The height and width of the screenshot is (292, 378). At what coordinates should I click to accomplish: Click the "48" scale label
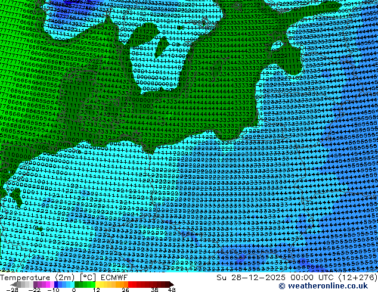click(172, 290)
